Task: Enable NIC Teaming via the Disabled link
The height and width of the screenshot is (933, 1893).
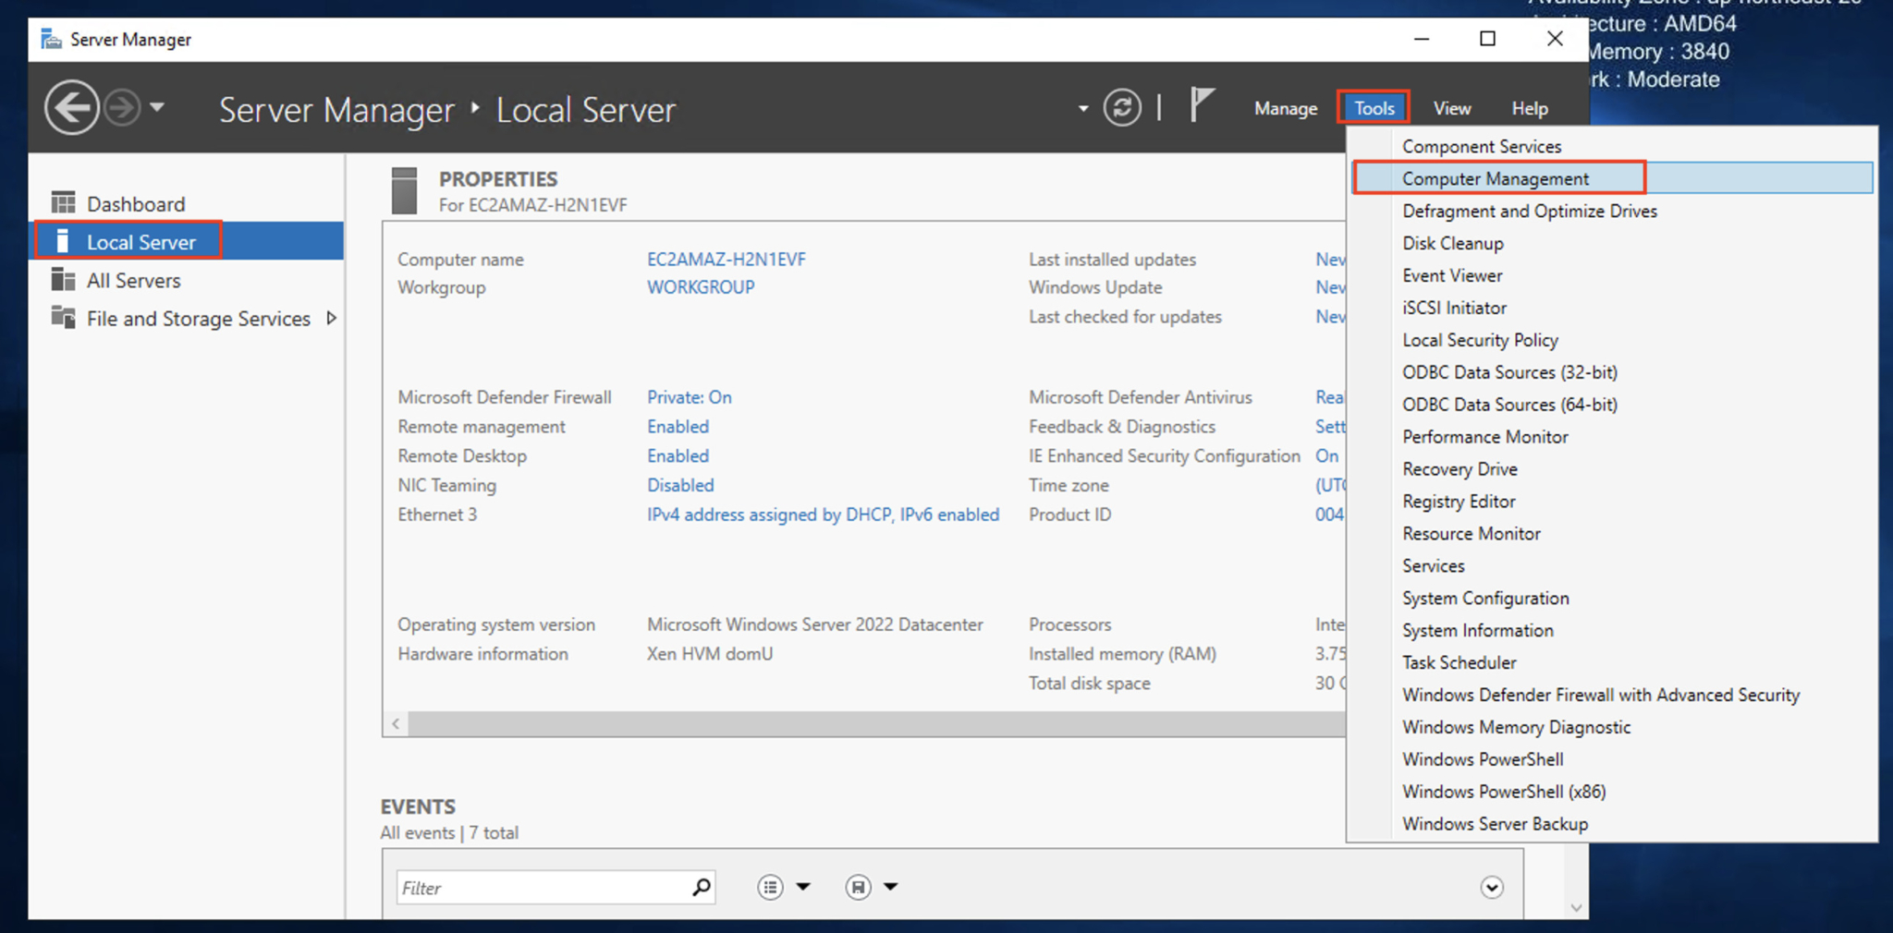Action: (680, 485)
